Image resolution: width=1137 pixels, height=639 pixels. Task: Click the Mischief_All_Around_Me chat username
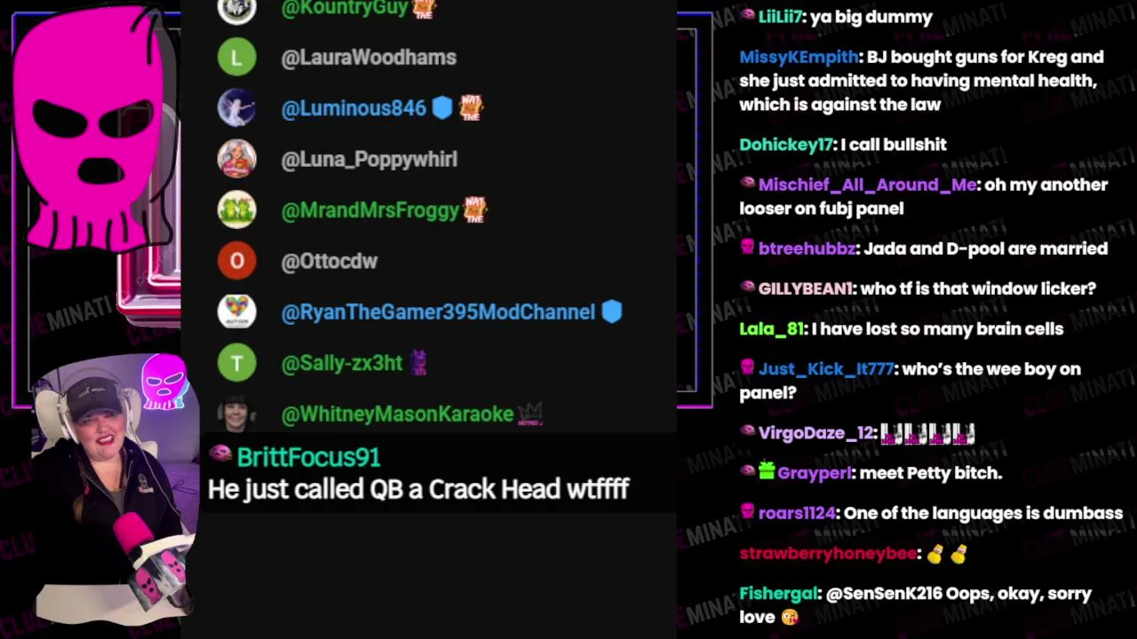coord(867,185)
